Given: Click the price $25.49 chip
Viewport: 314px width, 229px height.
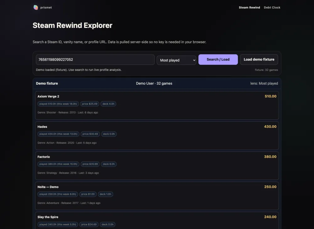Looking at the screenshot, I should click(89, 104).
